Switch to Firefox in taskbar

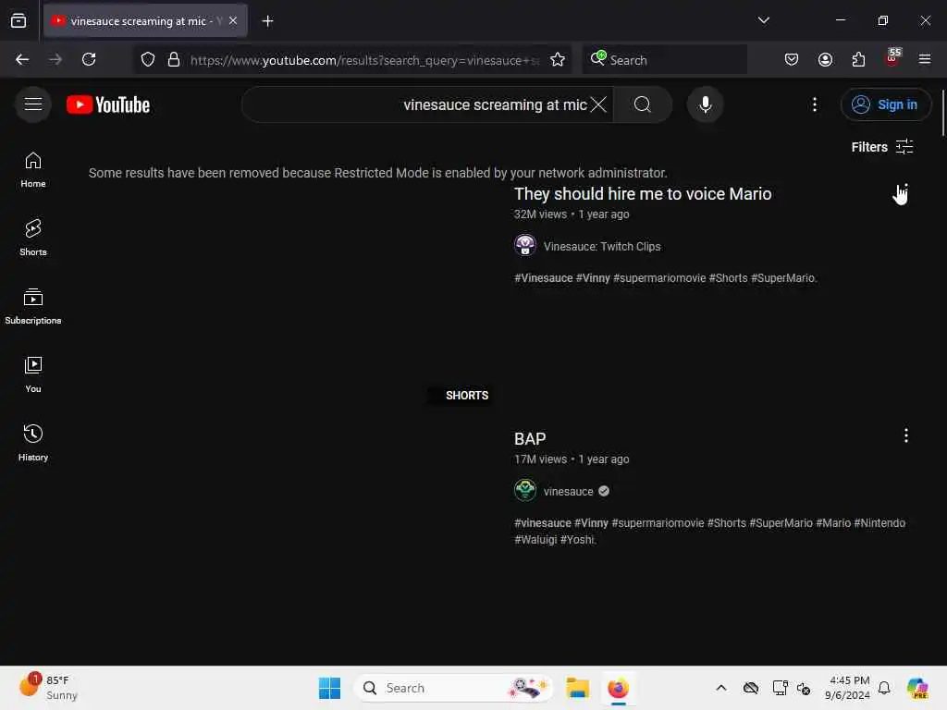click(x=618, y=688)
